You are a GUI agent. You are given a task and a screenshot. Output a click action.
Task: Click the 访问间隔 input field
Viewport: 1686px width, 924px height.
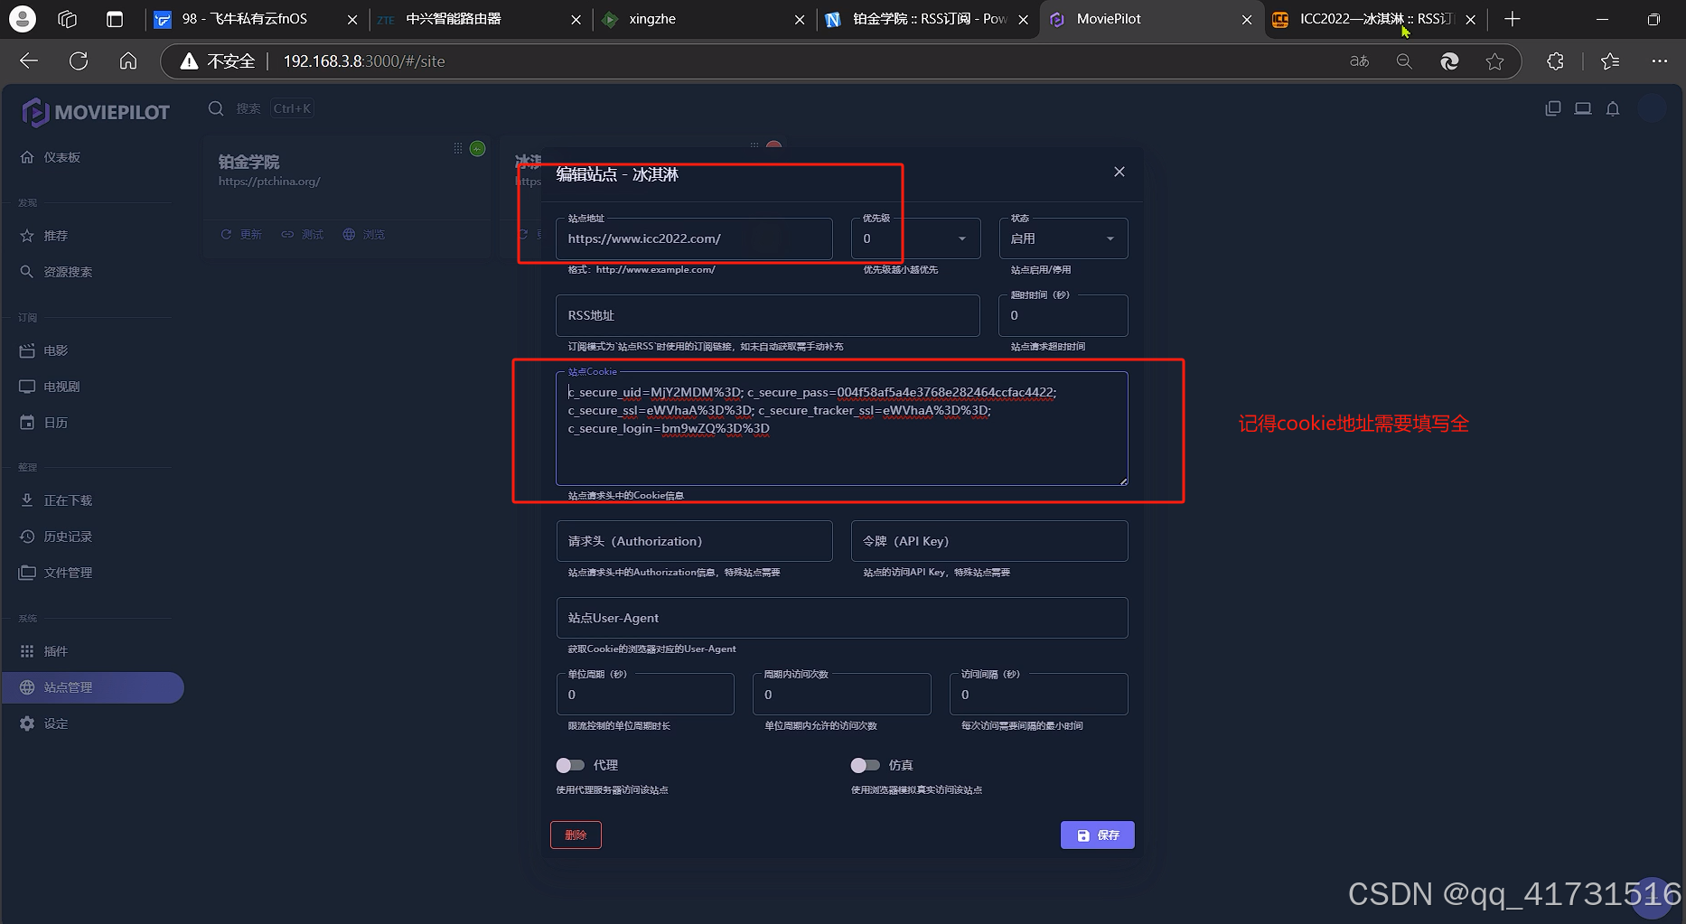pyautogui.click(x=1038, y=695)
